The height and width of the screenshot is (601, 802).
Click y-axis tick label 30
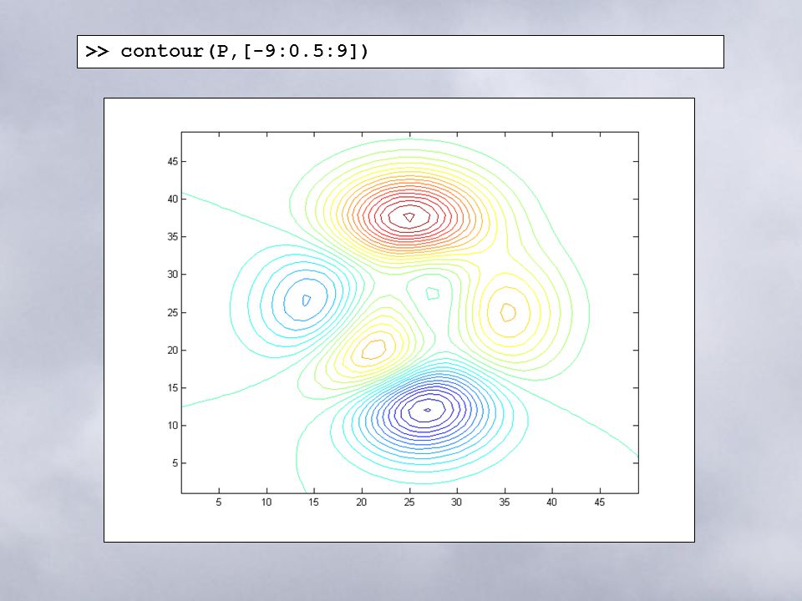173,275
